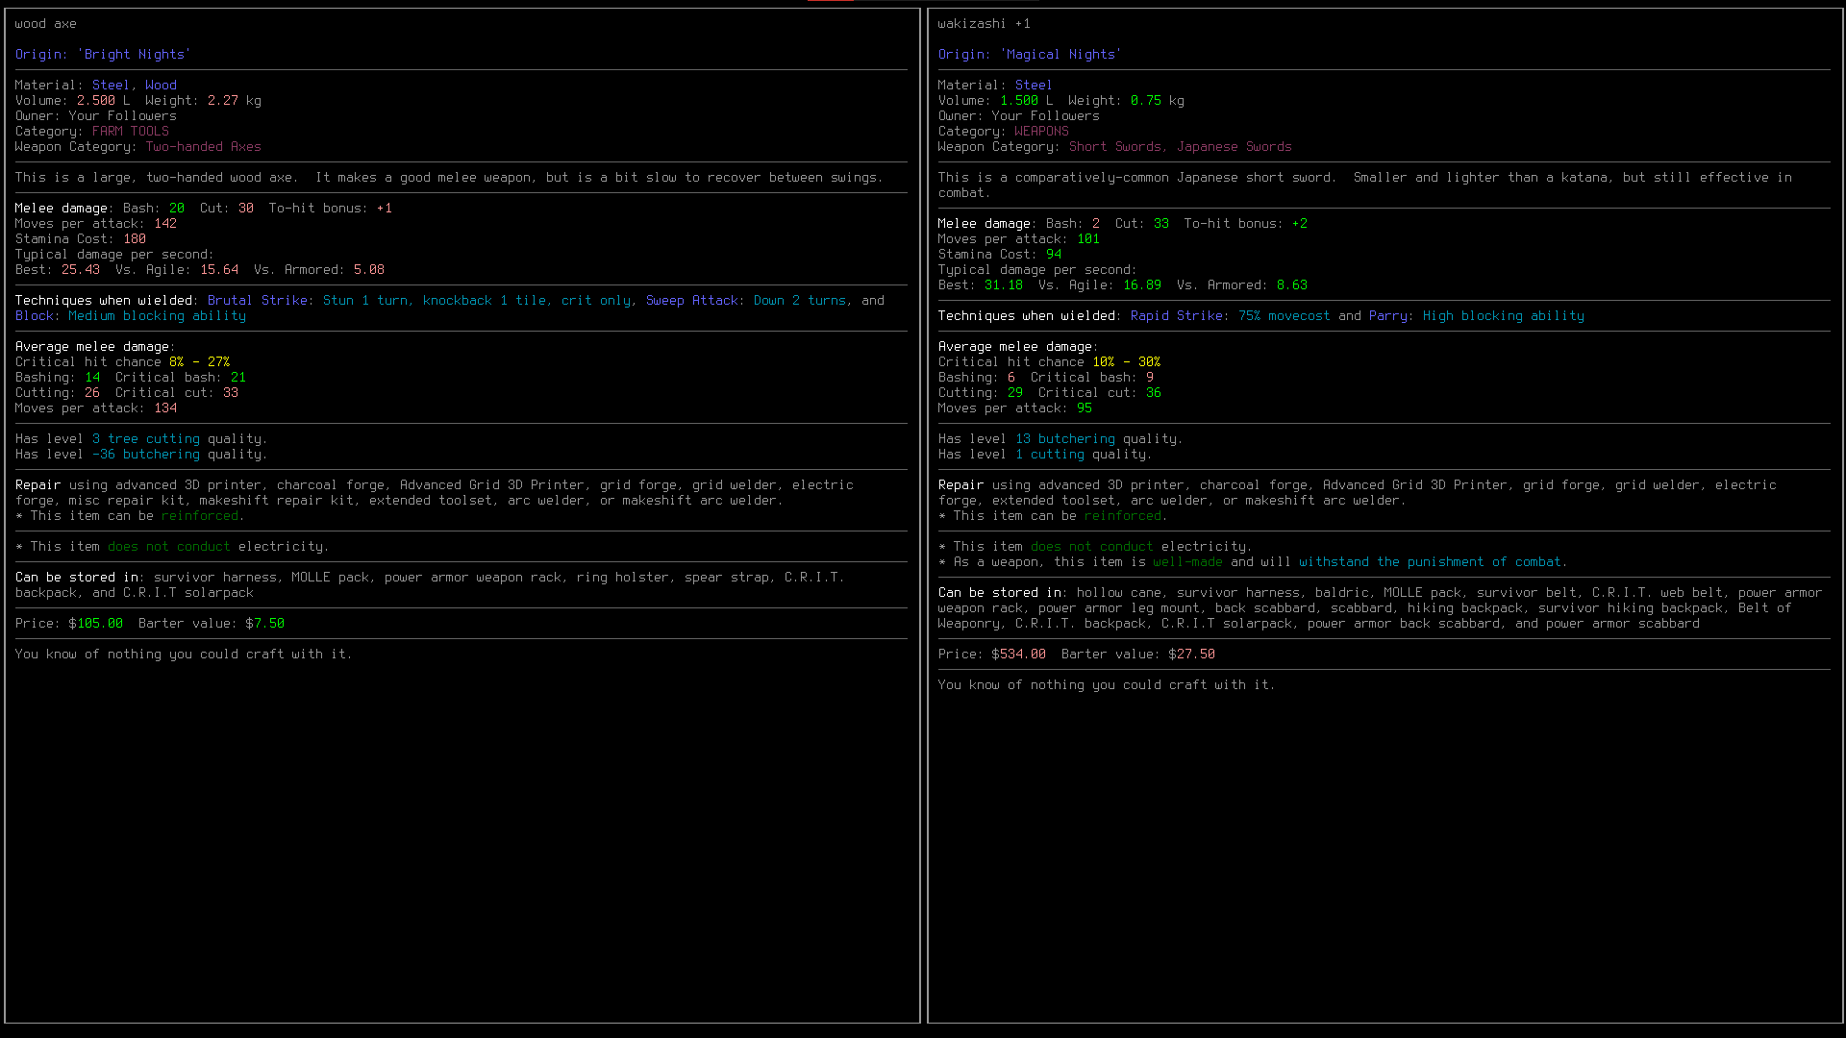Screen dimensions: 1846x1038
Task: Click the 'wakizashi +1' item title
Action: (984, 24)
